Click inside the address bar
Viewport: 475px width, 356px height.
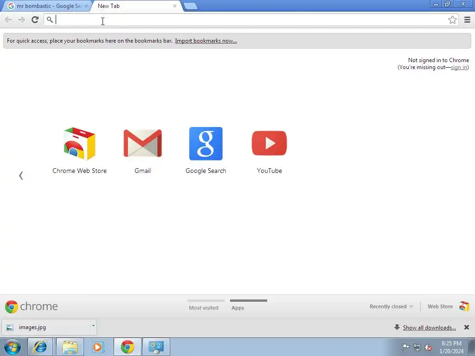pos(251,20)
